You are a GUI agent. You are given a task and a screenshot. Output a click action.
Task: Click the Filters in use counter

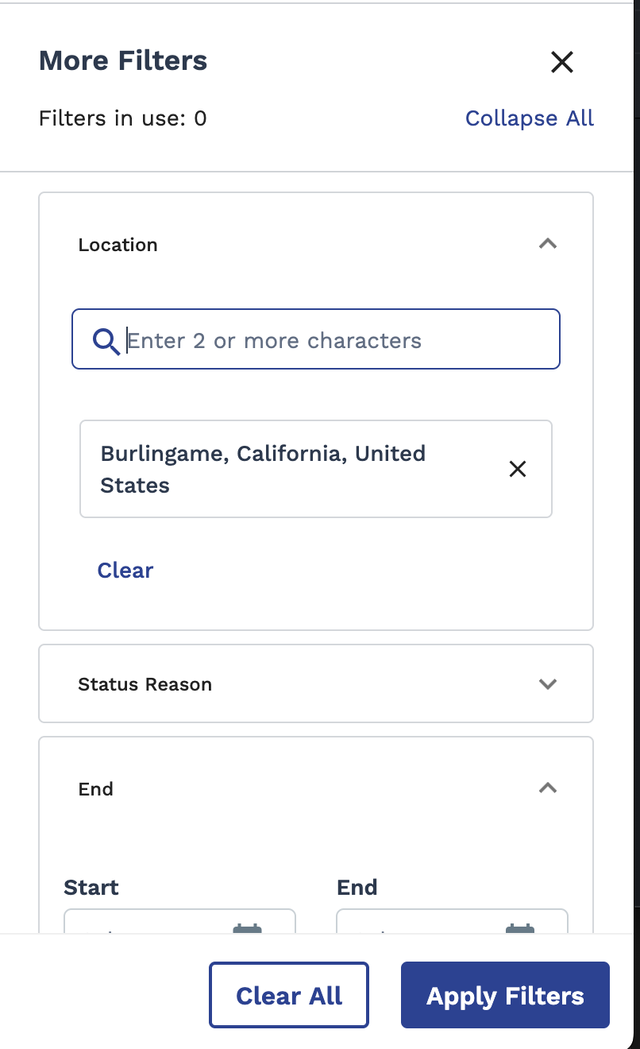[122, 118]
